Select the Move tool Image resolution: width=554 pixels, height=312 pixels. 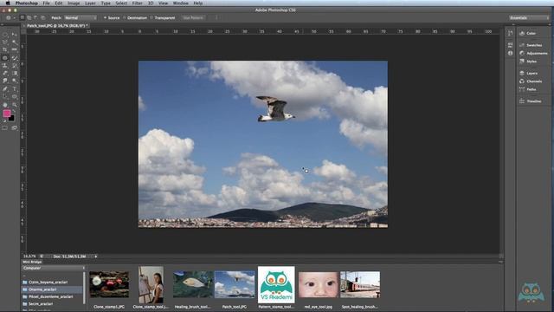coord(14,35)
